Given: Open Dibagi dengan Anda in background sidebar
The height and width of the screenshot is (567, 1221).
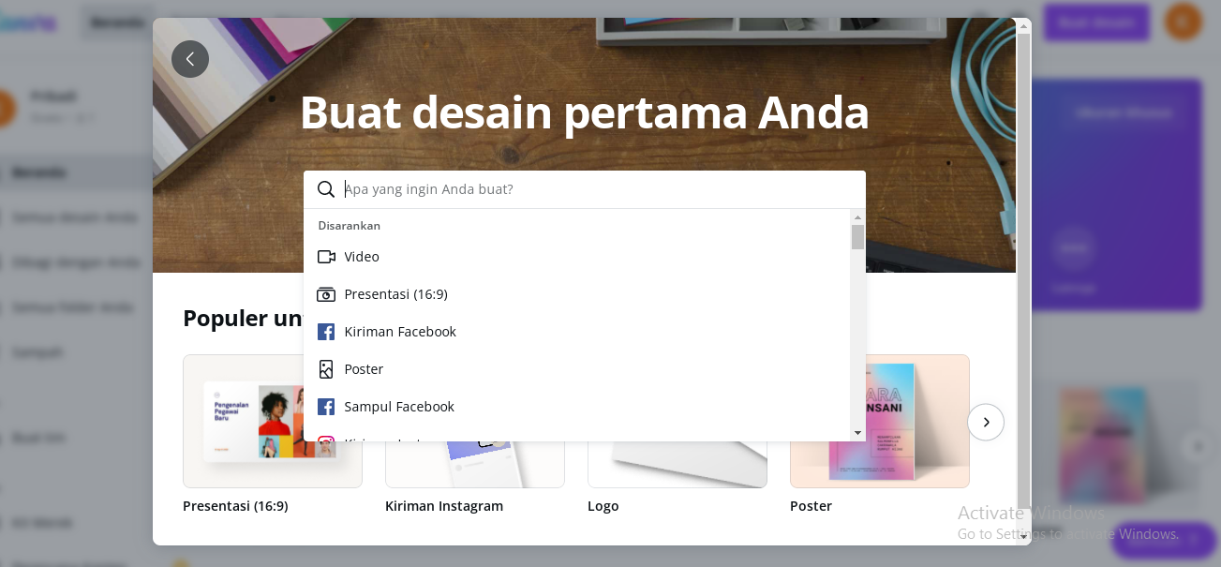Looking at the screenshot, I should (76, 262).
